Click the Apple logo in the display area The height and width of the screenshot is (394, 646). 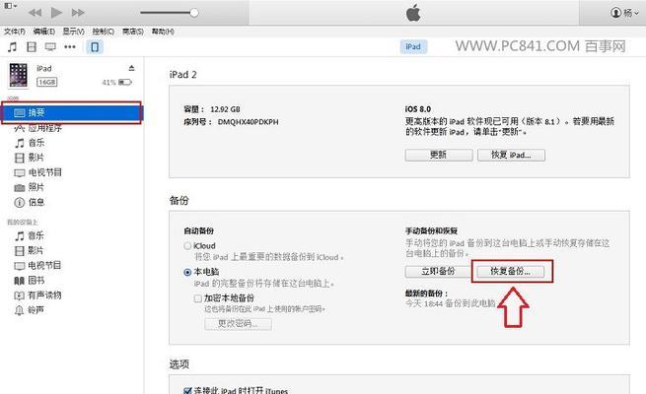click(x=413, y=13)
